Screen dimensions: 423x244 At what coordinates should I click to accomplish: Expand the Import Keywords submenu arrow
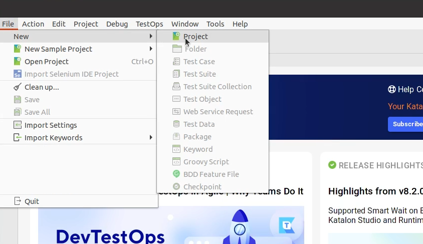point(151,137)
